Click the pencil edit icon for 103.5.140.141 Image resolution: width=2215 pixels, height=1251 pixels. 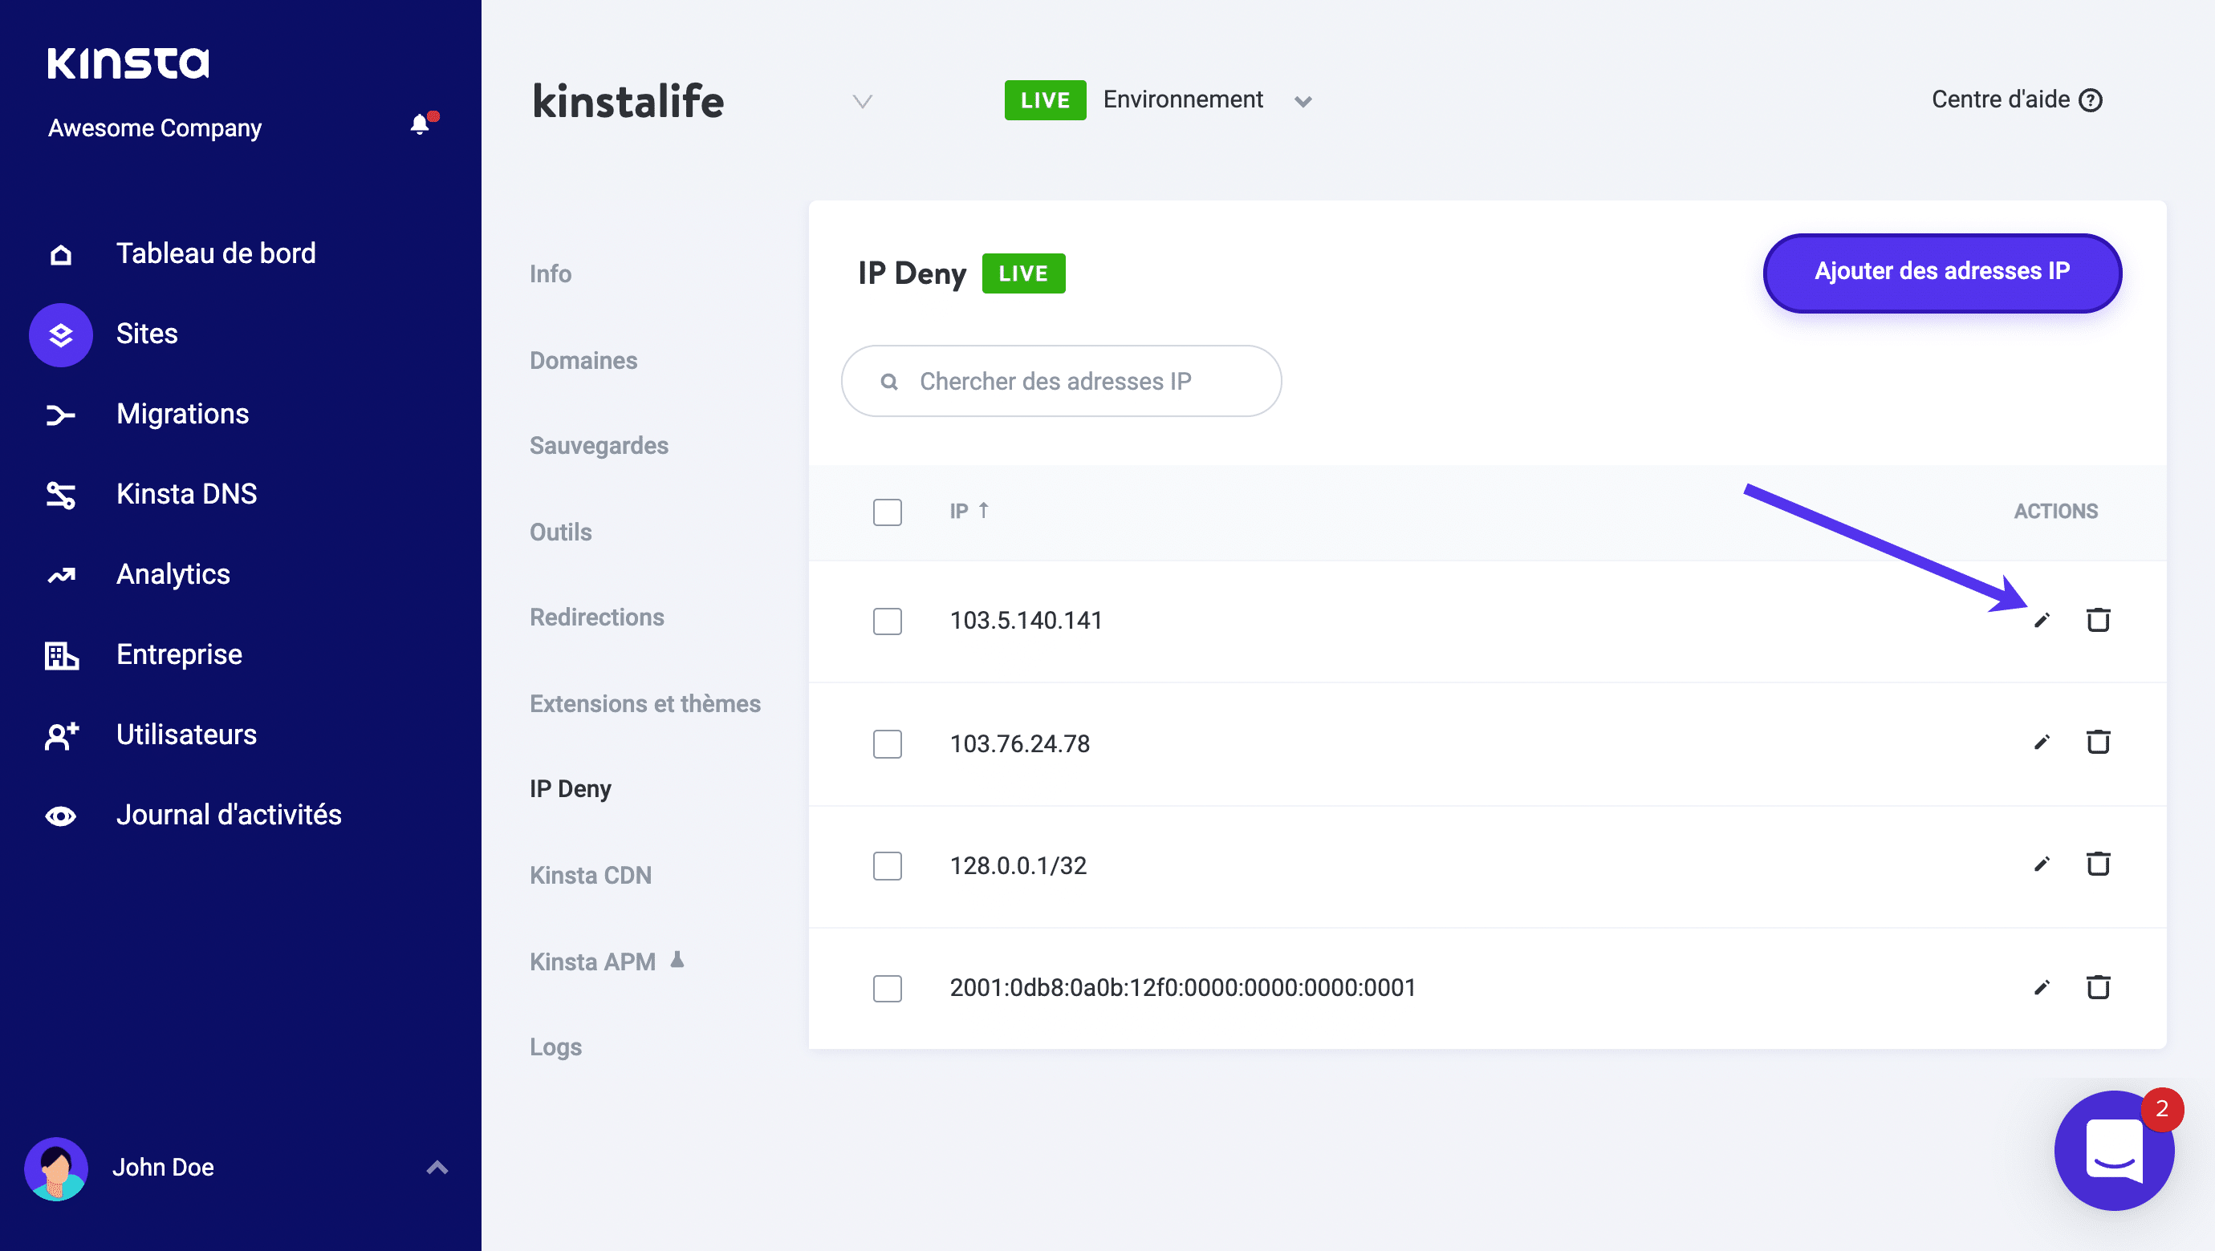coord(2042,621)
